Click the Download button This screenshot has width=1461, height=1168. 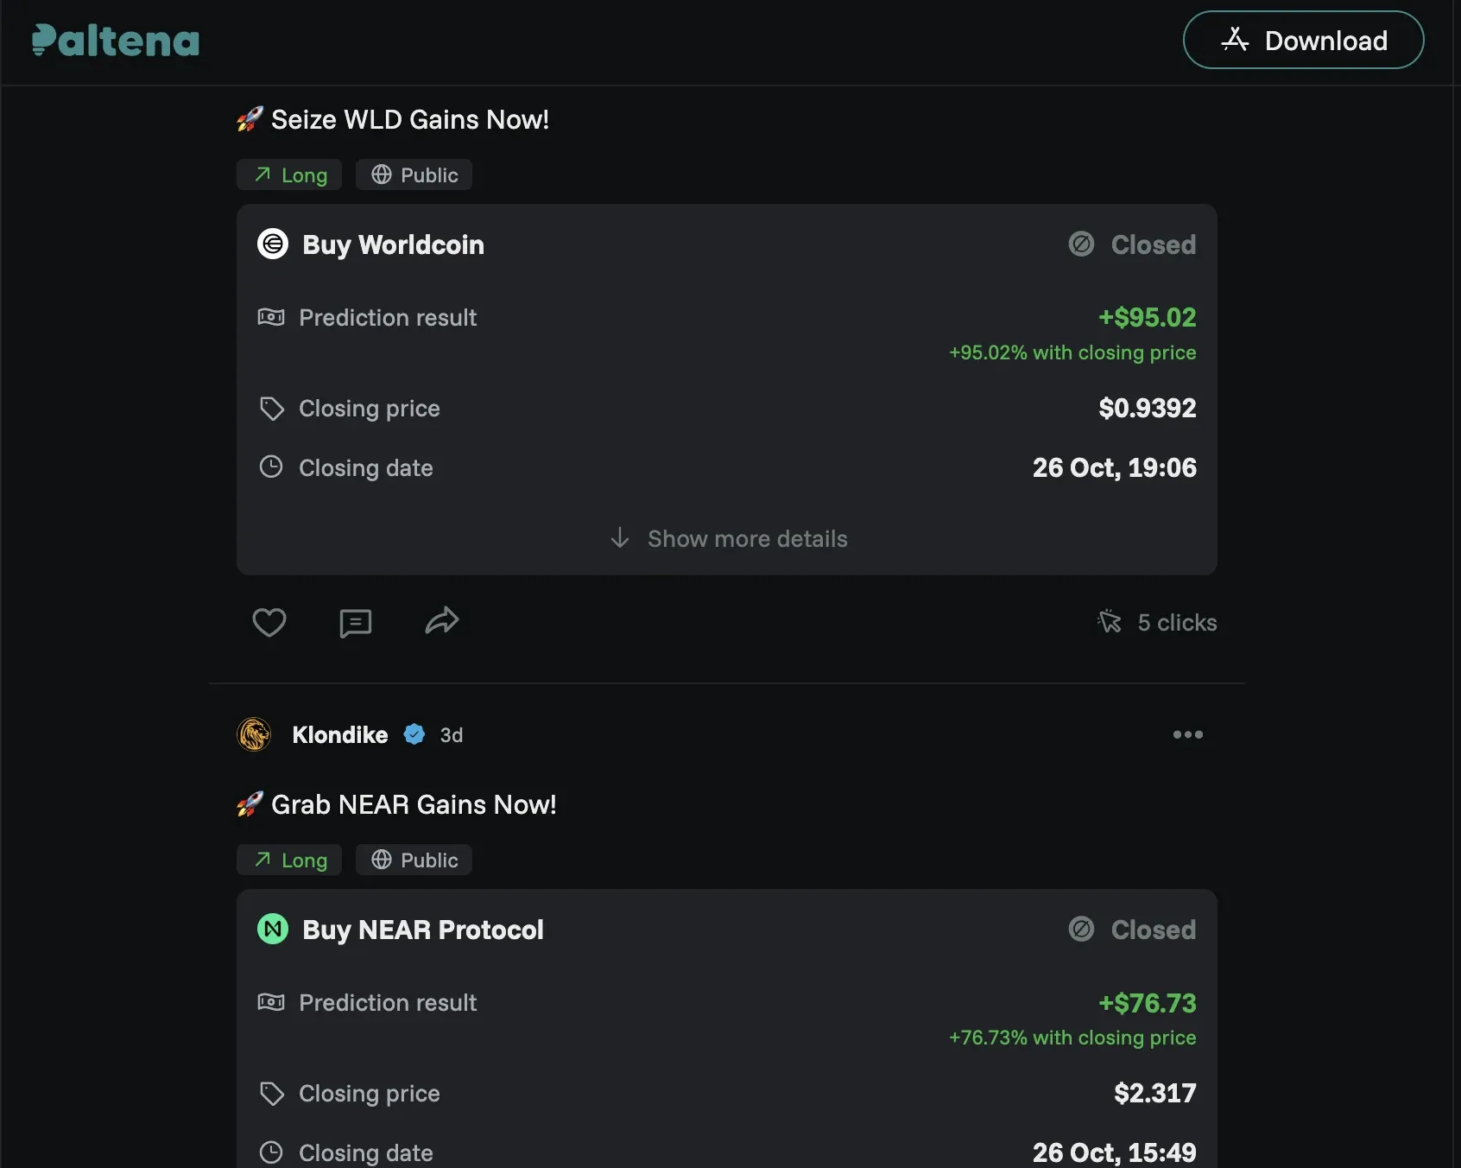point(1302,41)
